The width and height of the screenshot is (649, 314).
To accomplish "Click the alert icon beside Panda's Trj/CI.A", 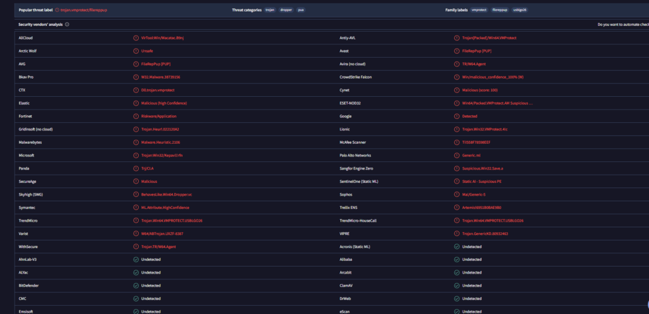I will 136,168.
